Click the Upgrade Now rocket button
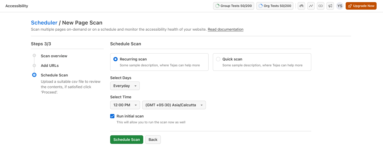 click(361, 6)
